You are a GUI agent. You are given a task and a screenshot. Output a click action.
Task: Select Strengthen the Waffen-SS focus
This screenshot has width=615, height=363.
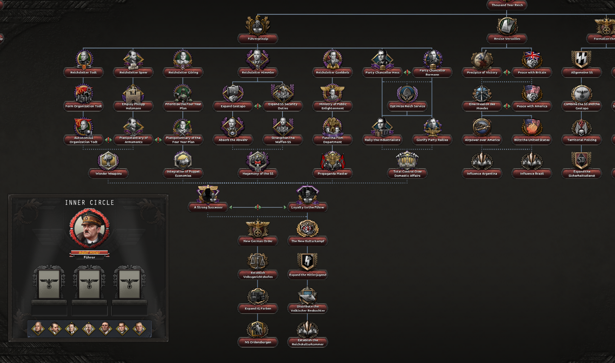click(x=283, y=131)
